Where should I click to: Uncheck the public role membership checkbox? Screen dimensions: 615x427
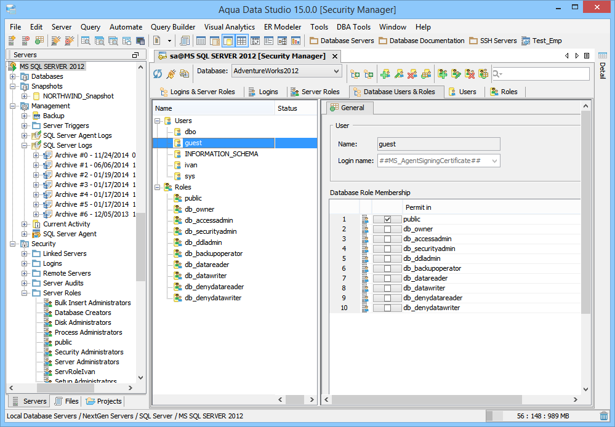pos(387,219)
